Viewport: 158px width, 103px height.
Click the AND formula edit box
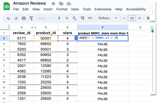tap(103, 38)
